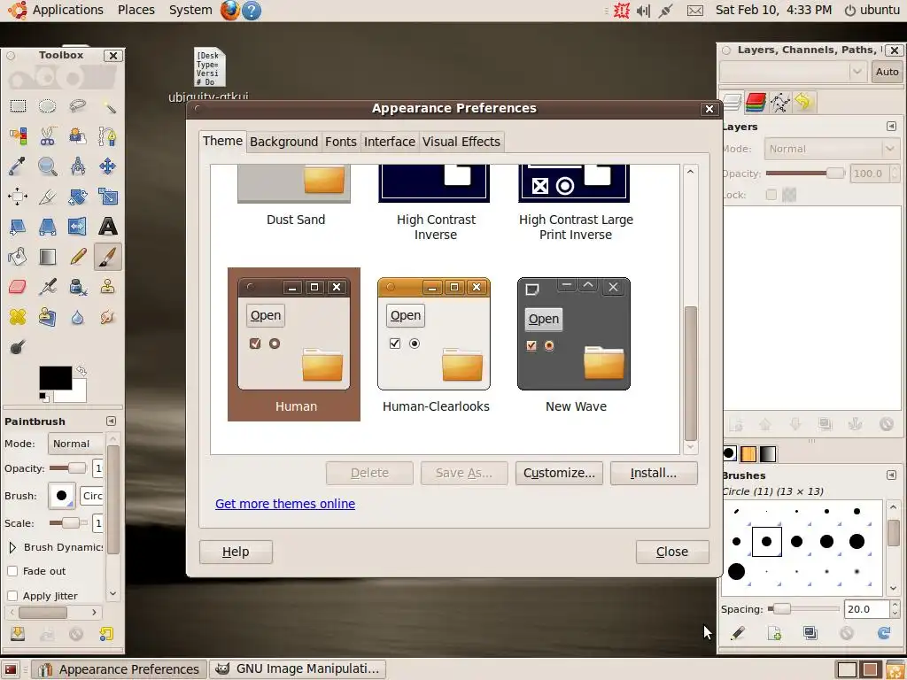Screen dimensions: 907x680
Task: Open the Layers Mode Normal dropdown
Action: pyautogui.click(x=831, y=149)
